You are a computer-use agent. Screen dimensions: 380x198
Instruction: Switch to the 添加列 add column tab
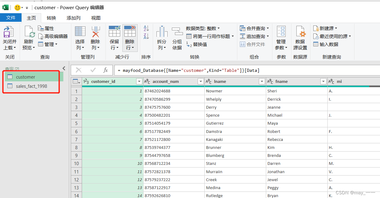pyautogui.click(x=73, y=18)
